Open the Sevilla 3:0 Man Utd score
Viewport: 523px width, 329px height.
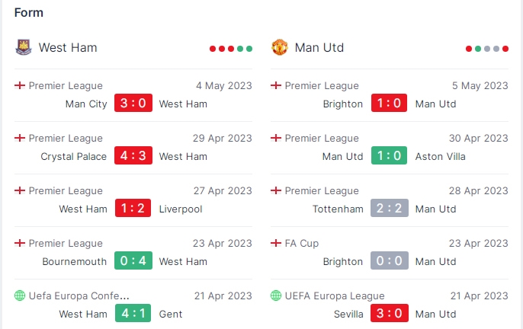click(390, 313)
